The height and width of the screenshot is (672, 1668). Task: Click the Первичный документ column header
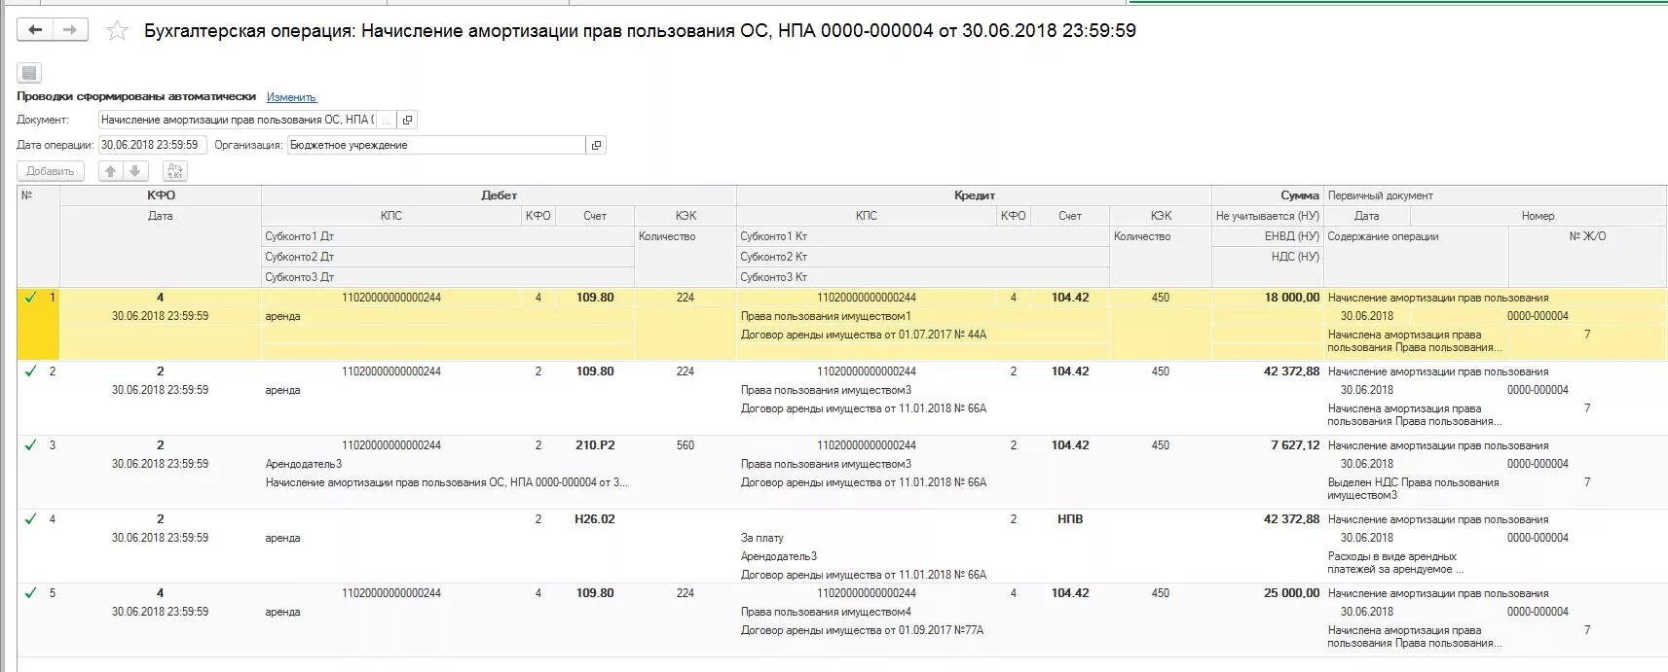pos(1496,195)
